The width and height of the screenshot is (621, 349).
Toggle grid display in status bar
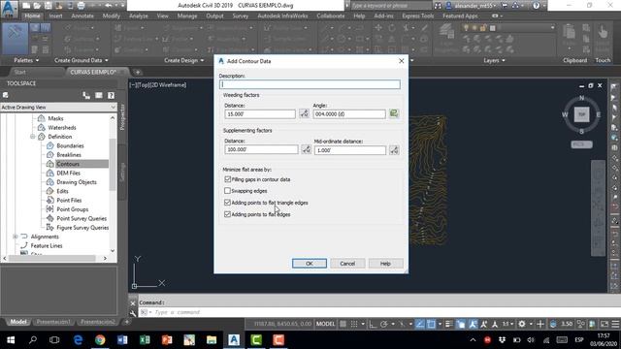tap(343, 324)
